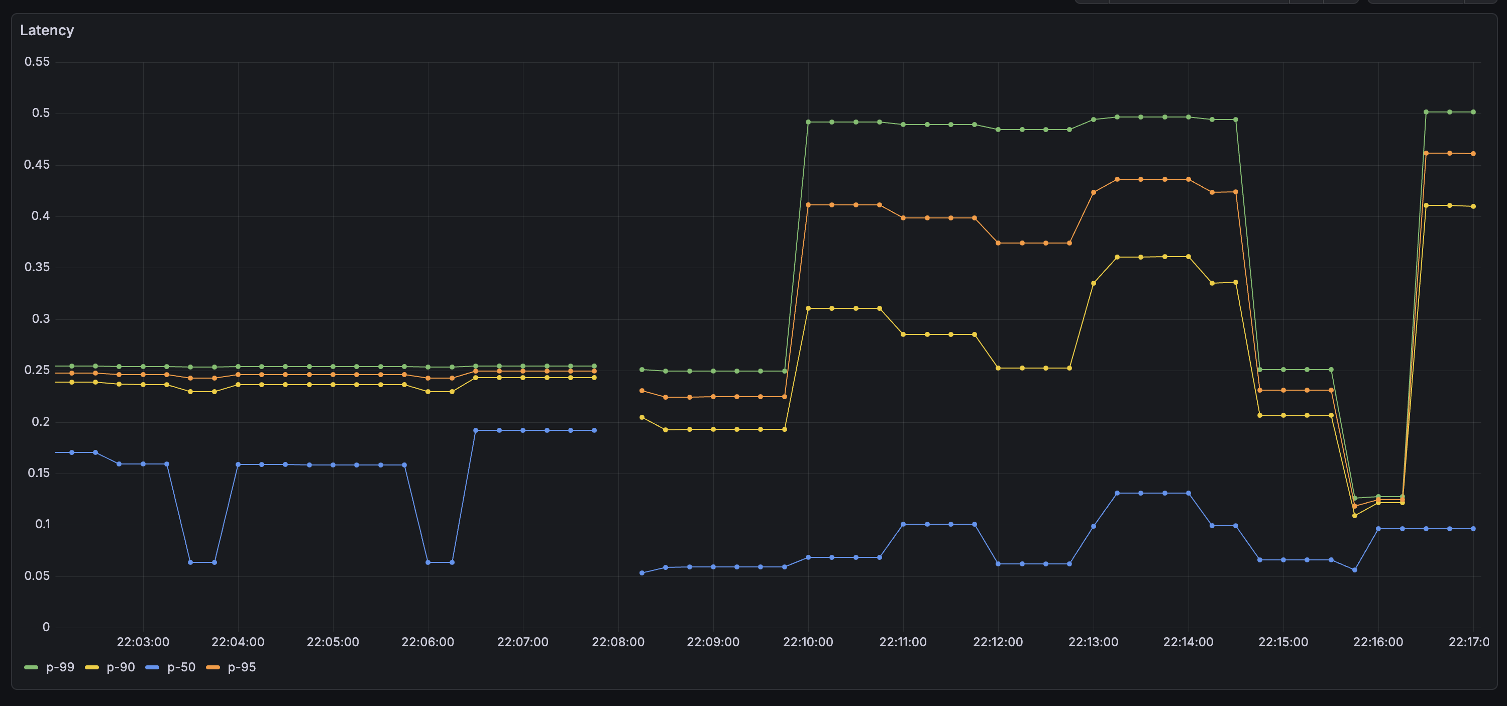Click the 0.55 value on the y-axis

[x=38, y=61]
